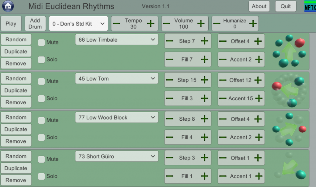Toggle Mute for the Low Timbale drum
The height and width of the screenshot is (187, 316).
coord(41,43)
